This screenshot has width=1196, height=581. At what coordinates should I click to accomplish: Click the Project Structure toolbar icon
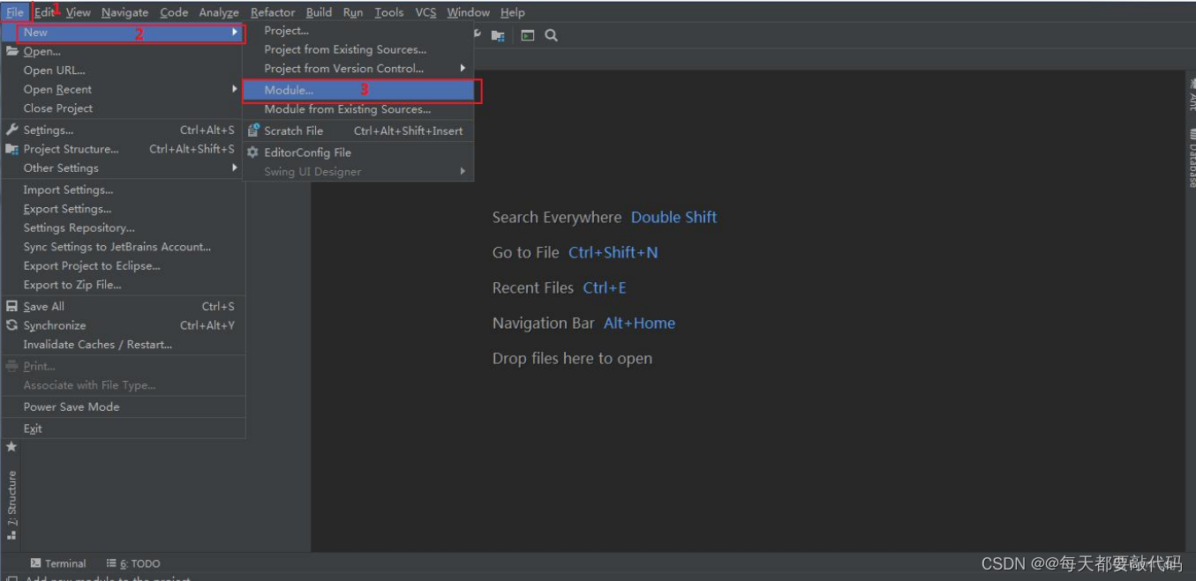click(498, 35)
